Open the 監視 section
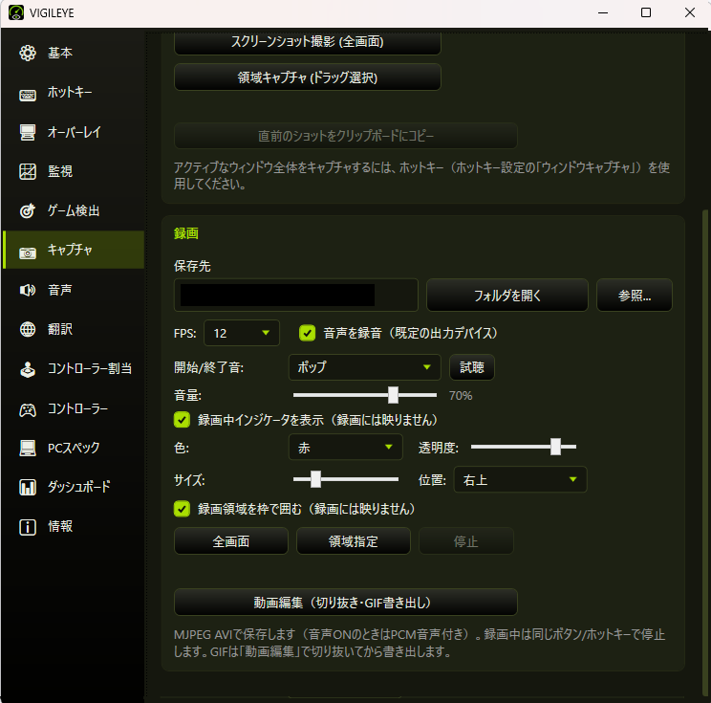 (74, 171)
